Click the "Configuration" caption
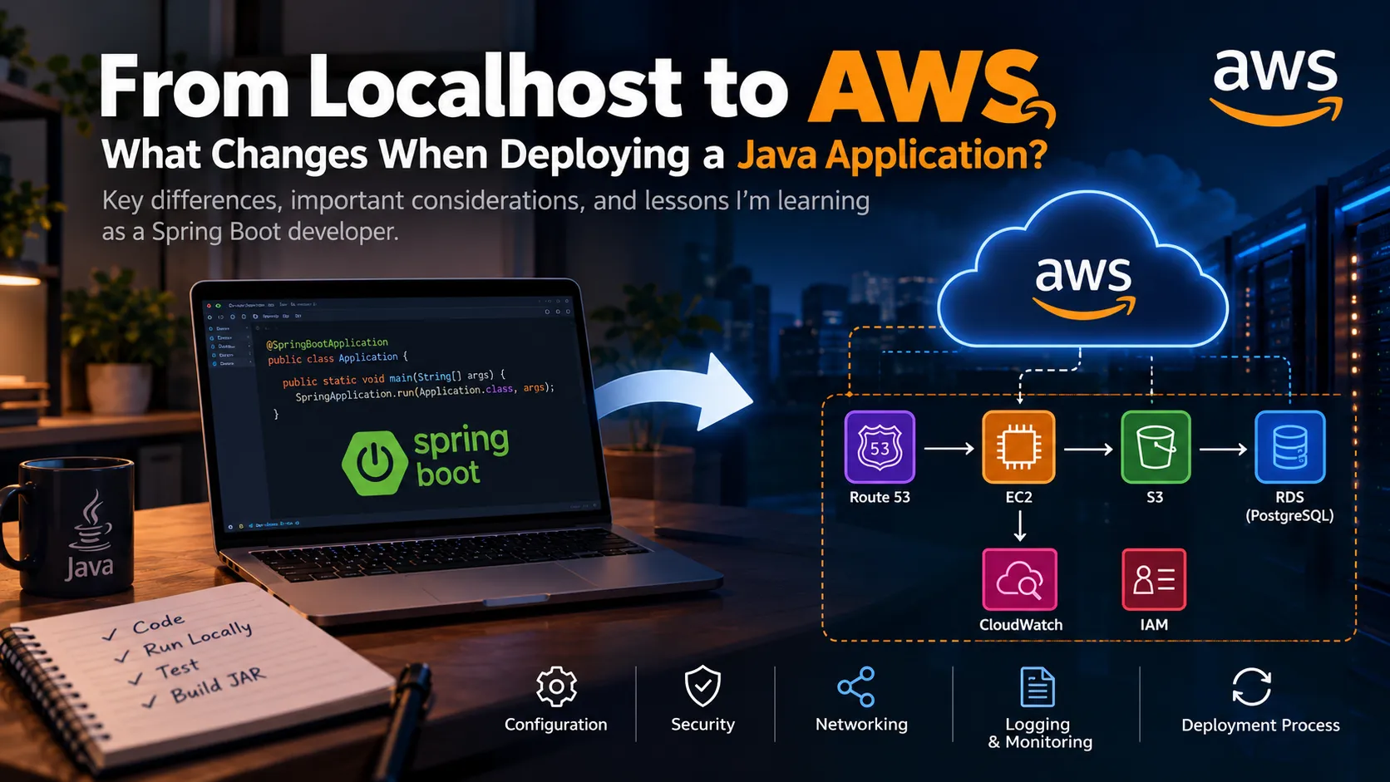This screenshot has width=1390, height=782. (x=556, y=725)
